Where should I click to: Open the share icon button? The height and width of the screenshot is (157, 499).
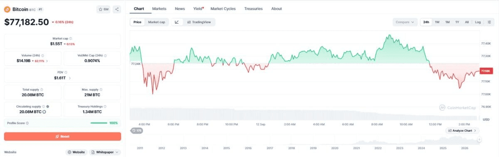[x=117, y=9]
